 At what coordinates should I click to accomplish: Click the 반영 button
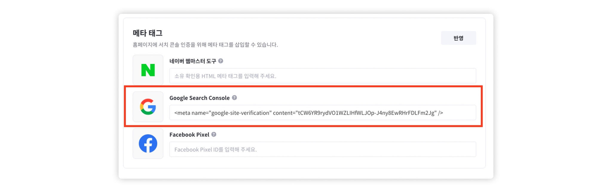point(458,38)
